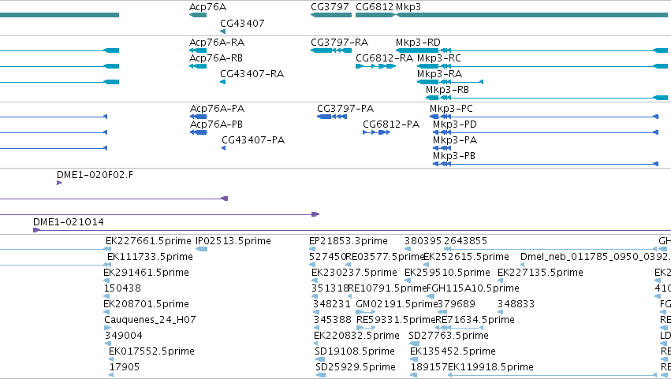The width and height of the screenshot is (671, 379).
Task: Select feature 348231
Action: tap(316, 312)
